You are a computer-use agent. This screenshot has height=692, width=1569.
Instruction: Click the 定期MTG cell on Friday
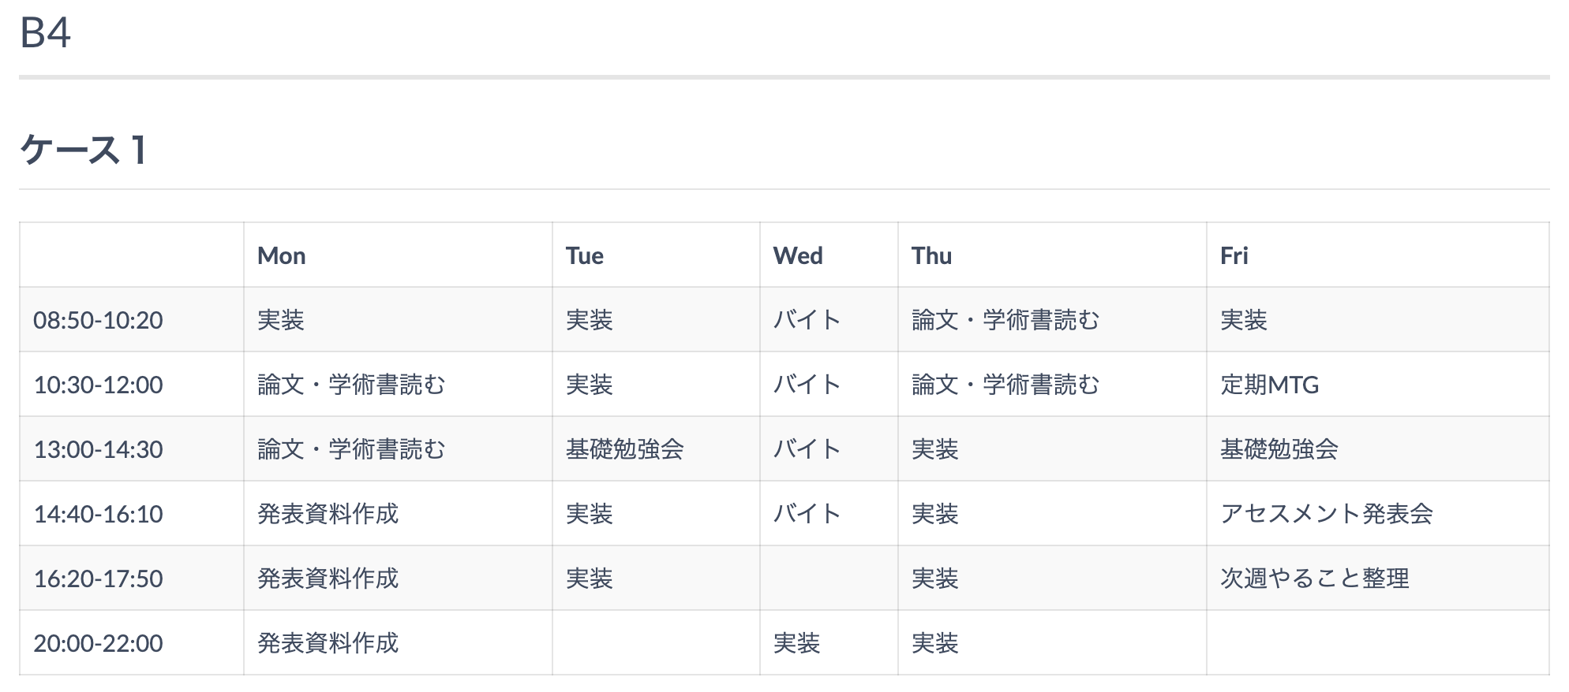(x=1378, y=385)
